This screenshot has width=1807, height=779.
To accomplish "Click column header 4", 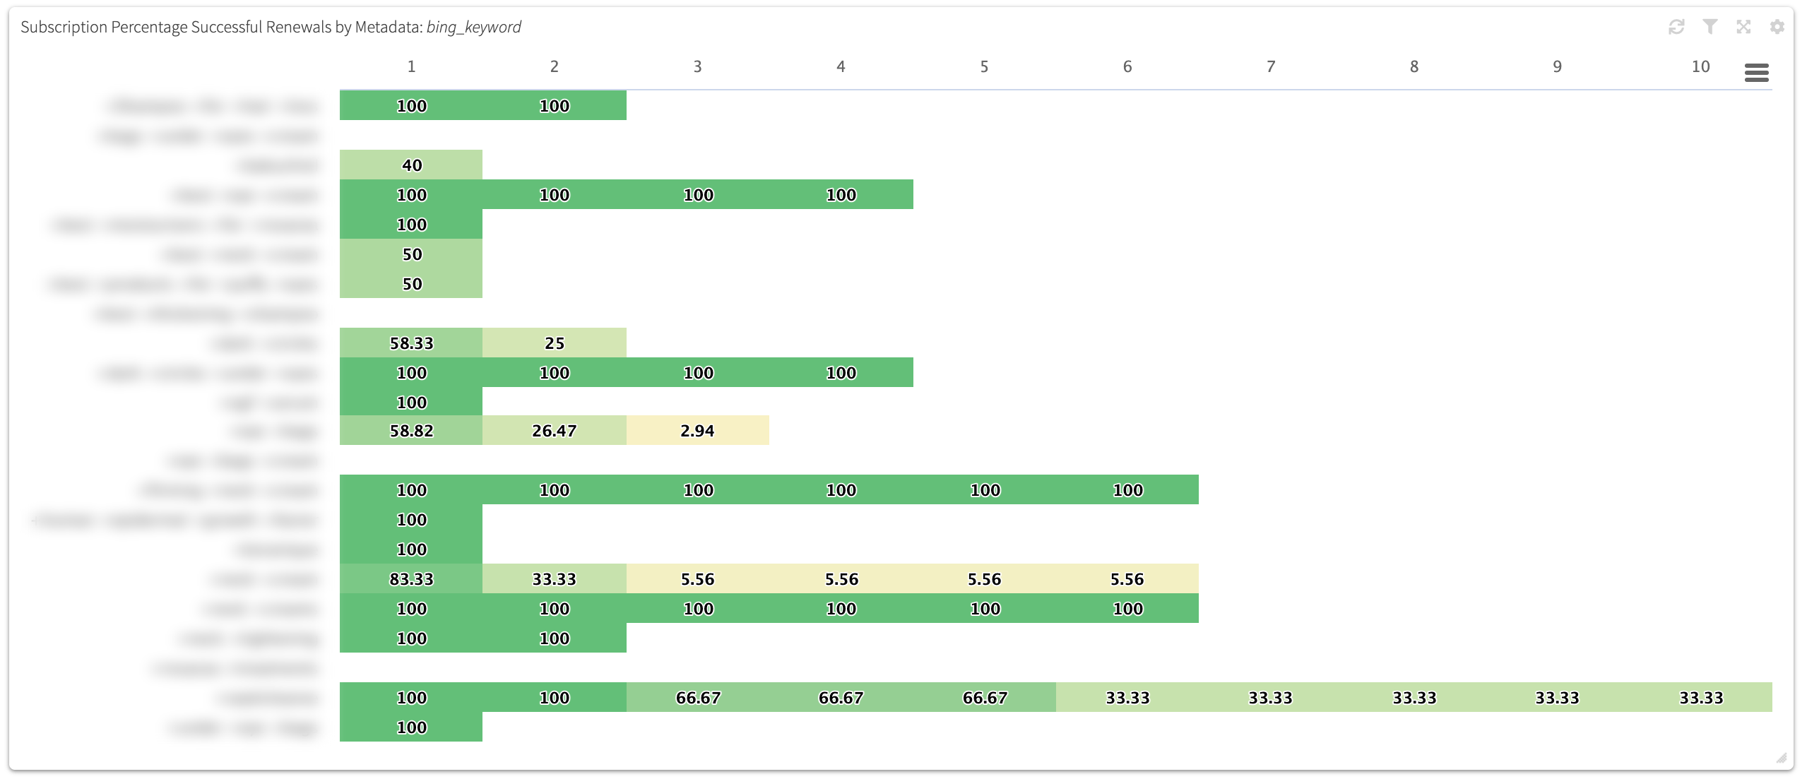I will pyautogui.click(x=841, y=66).
